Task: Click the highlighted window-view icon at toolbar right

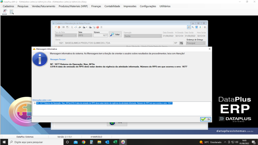Action: tap(189, 27)
